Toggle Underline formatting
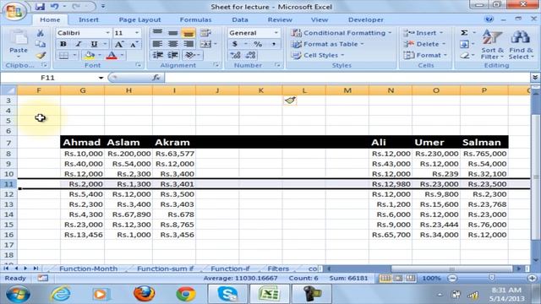This screenshot has height=304, width=541. pyautogui.click(x=94, y=44)
